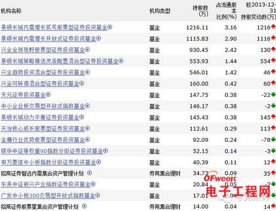Click ratio value 2.90

click(x=231, y=39)
